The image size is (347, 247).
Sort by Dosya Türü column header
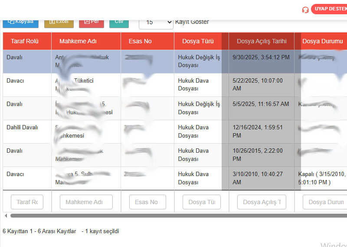(x=198, y=41)
